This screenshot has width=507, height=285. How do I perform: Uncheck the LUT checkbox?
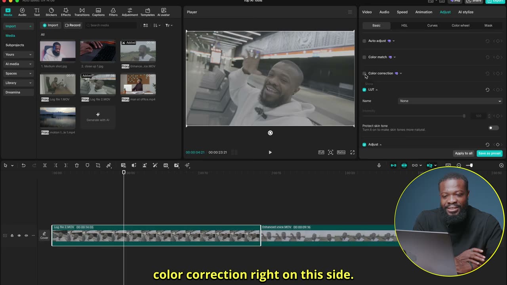coord(364,90)
